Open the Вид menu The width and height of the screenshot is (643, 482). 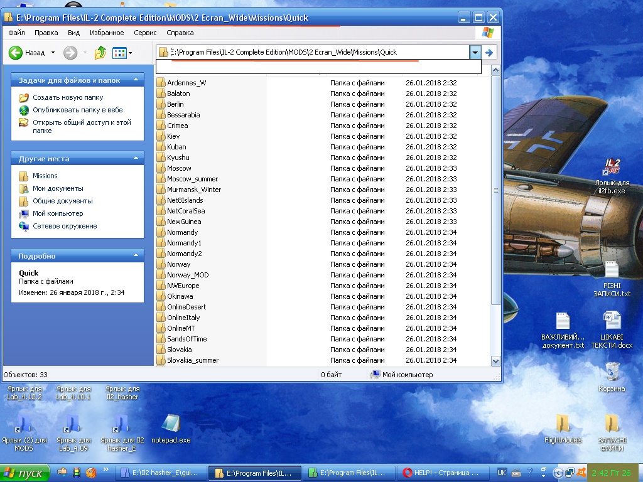tap(74, 33)
